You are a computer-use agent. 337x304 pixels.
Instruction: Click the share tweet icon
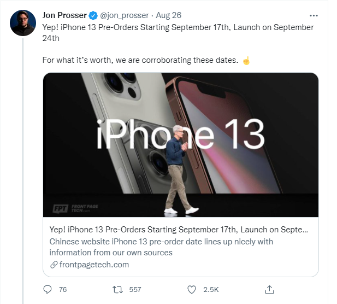click(269, 289)
